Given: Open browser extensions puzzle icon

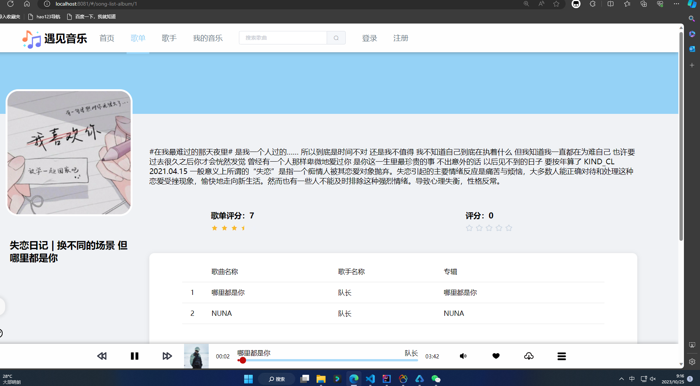Looking at the screenshot, I should [592, 4].
